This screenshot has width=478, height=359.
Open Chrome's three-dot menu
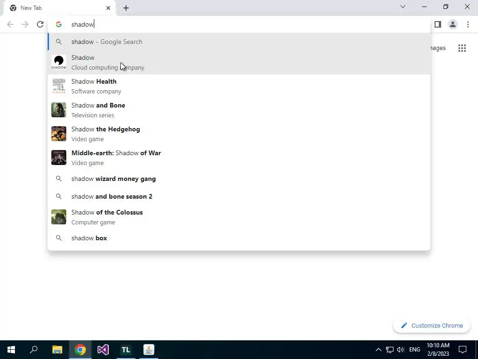point(468,24)
